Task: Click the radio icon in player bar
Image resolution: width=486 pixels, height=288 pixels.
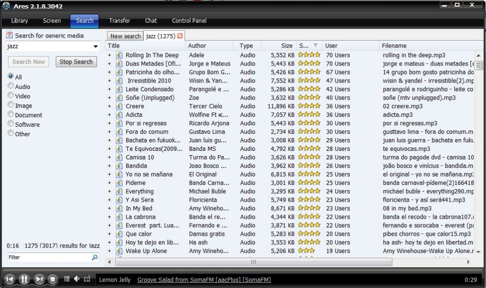Action: coord(87,279)
